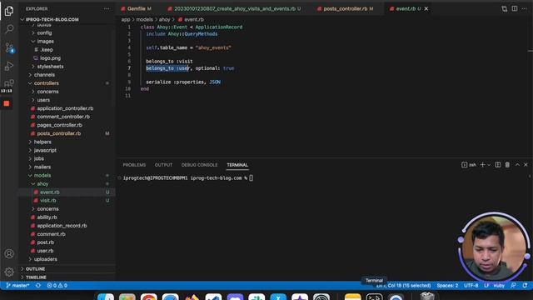Open visit.rb in the ahoy folder
Screen dimensions: 533x300
point(48,201)
